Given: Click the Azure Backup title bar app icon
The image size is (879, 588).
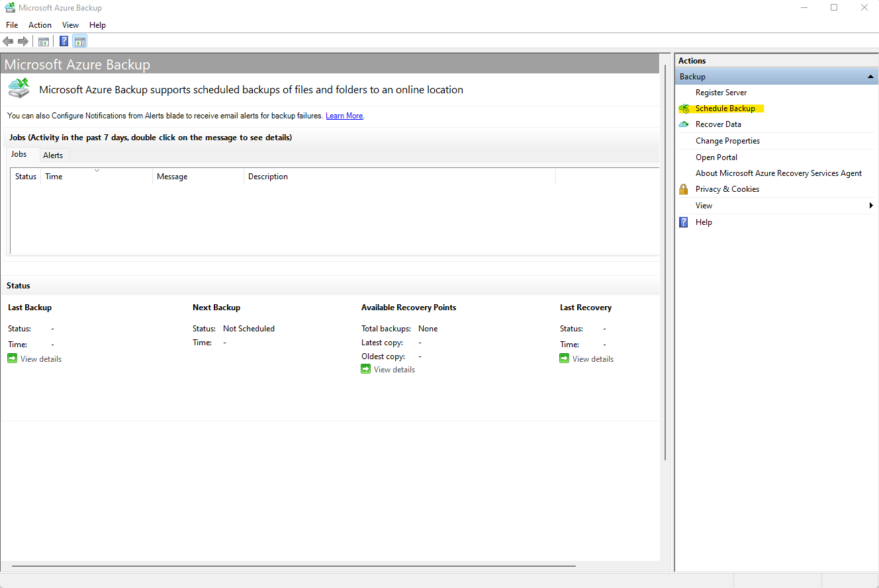Looking at the screenshot, I should tap(9, 8).
